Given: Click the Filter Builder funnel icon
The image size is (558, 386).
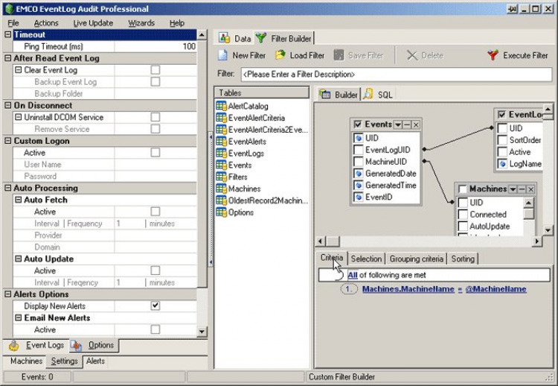Looking at the screenshot, I should point(261,38).
